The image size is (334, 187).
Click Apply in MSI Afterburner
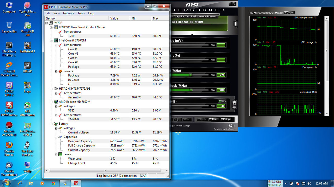click(203, 119)
